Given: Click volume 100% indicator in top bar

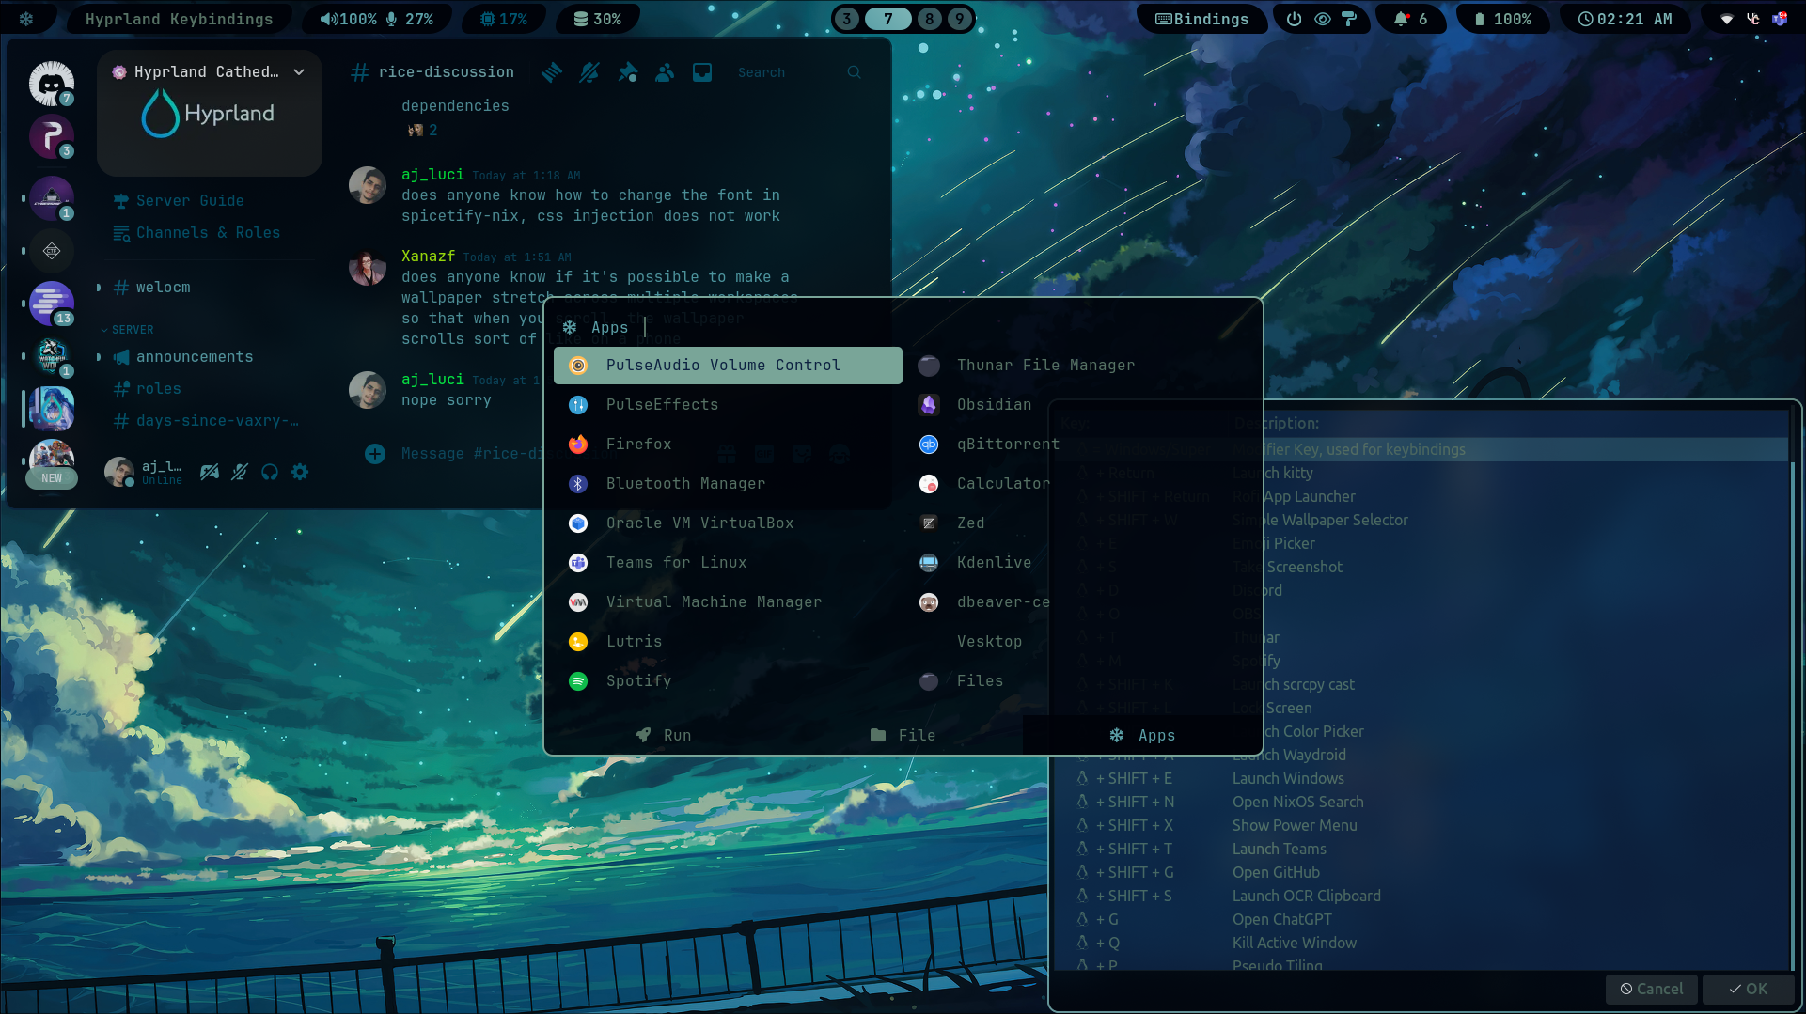Looking at the screenshot, I should [348, 19].
